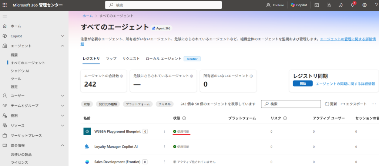This screenshot has height=166, width=379.
Task: Click info icon beside エージェントの合計数
Action: pyautogui.click(x=121, y=76)
